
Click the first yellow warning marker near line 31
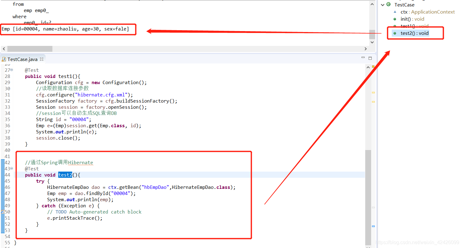coord(373,92)
